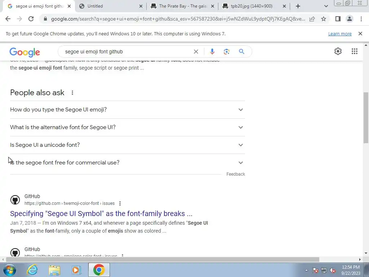
Task: Click the network tray icon
Action: [x=324, y=270]
